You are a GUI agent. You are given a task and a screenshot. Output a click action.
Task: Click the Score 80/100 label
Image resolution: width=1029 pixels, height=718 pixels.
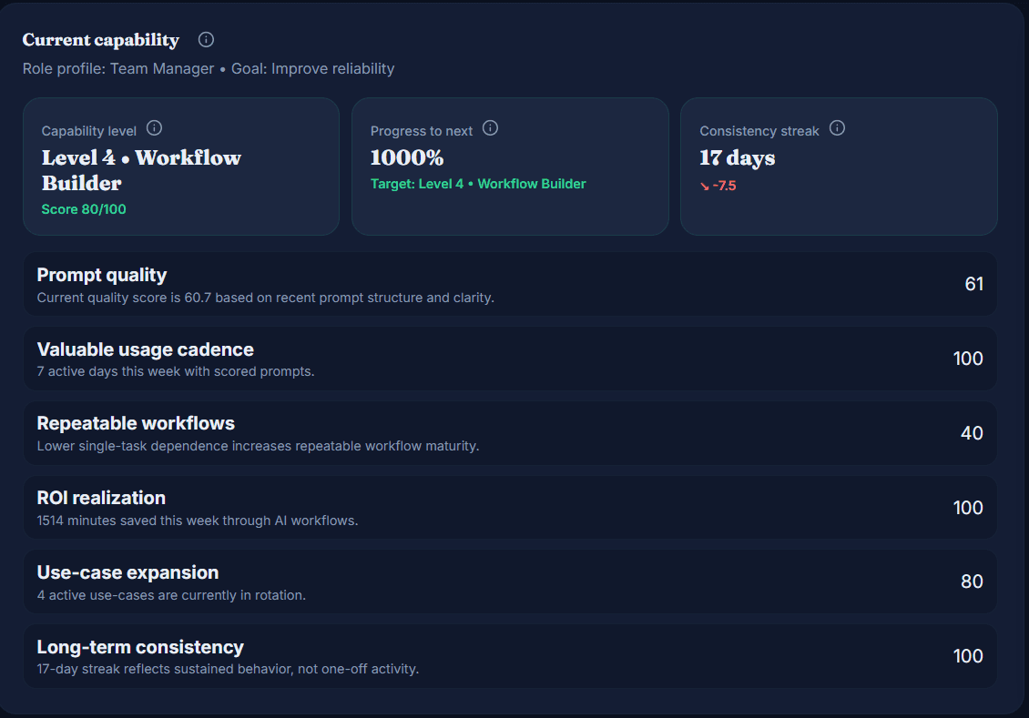[x=84, y=208]
